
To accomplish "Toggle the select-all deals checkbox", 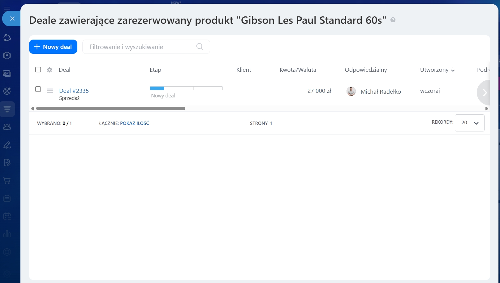I will pos(38,70).
